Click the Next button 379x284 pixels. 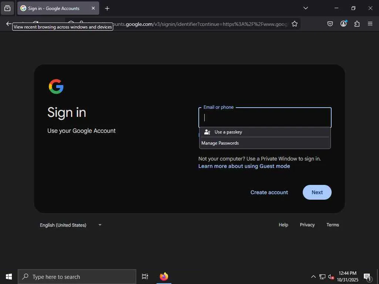tap(317, 192)
